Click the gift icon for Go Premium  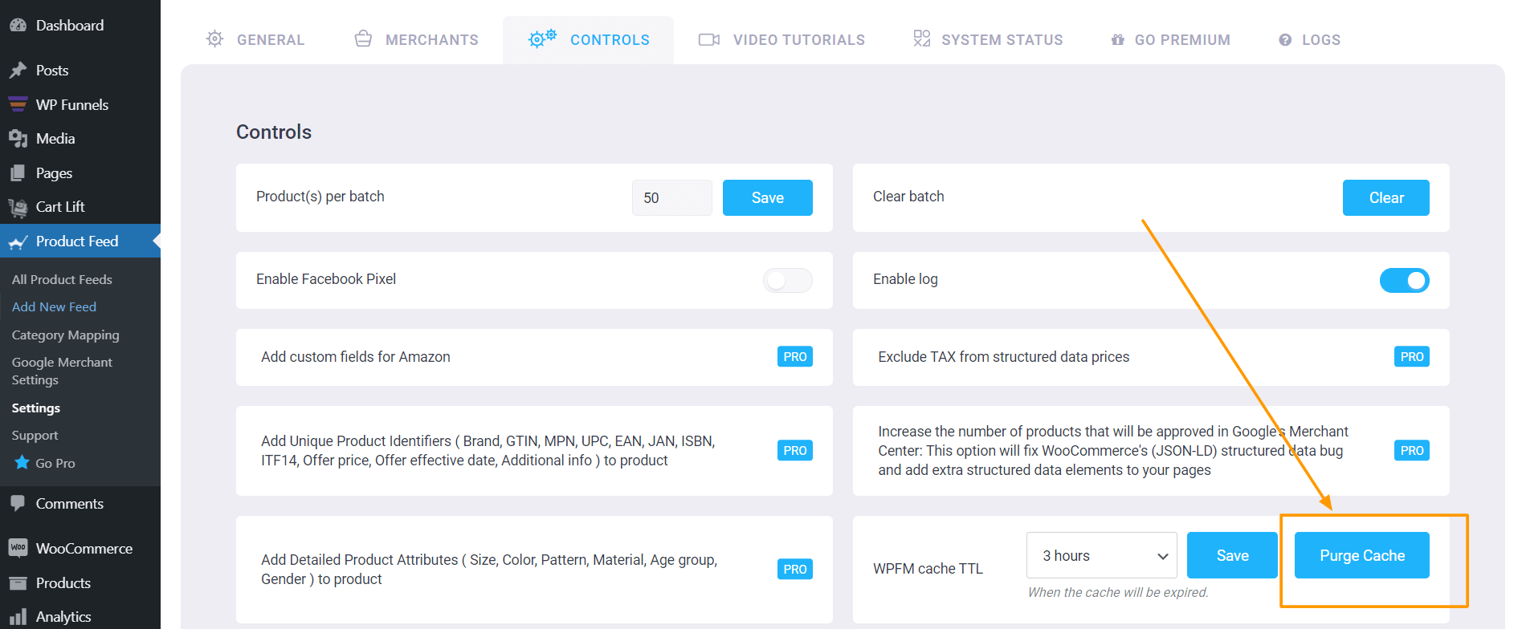click(x=1117, y=40)
